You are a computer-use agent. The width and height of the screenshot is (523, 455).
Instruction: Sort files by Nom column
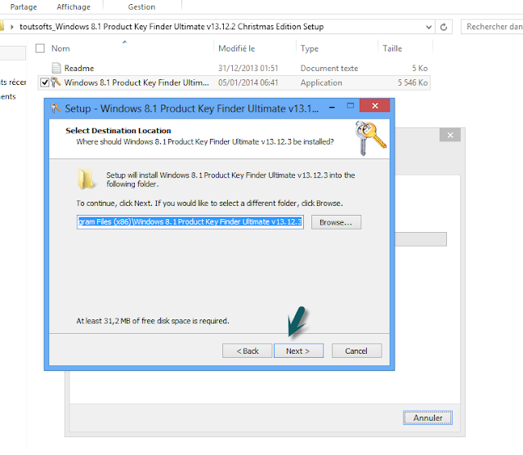60,48
